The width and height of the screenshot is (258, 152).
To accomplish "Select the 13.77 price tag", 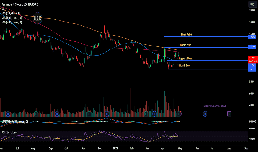I will coord(252,48).
